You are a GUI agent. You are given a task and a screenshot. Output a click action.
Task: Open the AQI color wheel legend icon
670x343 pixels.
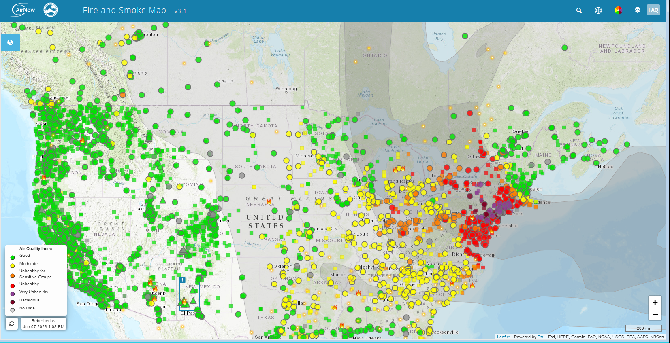point(618,11)
